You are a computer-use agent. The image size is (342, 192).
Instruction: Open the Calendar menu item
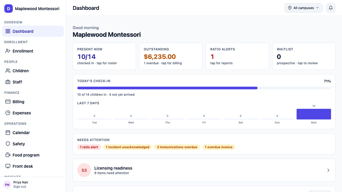point(33,133)
